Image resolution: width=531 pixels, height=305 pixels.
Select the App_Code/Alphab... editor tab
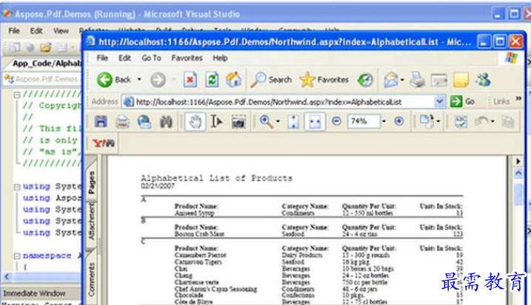[x=47, y=64]
